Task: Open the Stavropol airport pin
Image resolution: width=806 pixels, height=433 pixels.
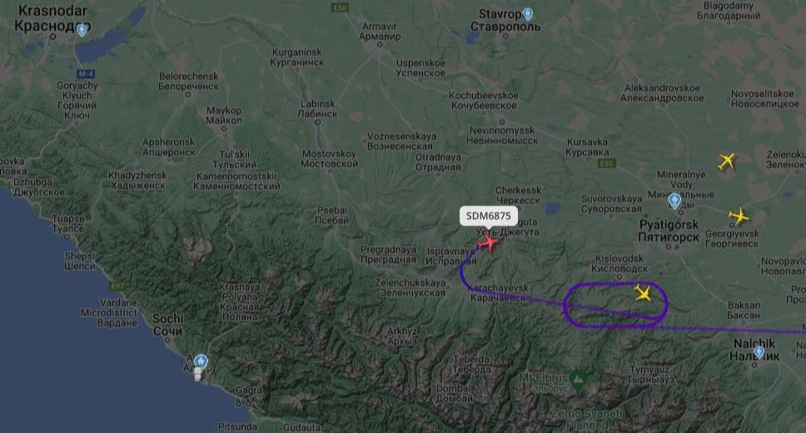Action: point(527,14)
